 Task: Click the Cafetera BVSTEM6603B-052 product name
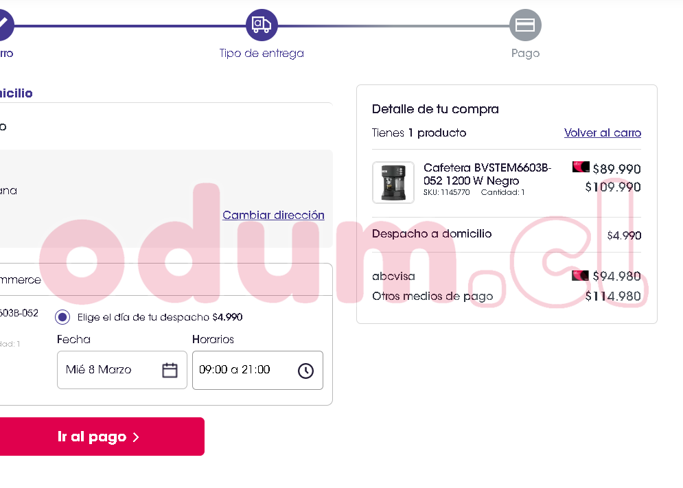[x=487, y=174]
